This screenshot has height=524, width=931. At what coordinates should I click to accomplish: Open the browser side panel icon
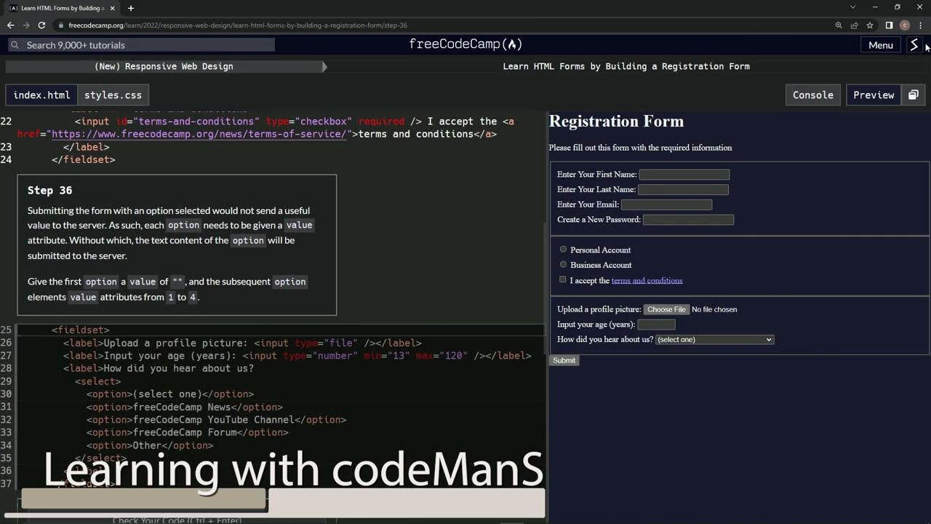point(889,25)
